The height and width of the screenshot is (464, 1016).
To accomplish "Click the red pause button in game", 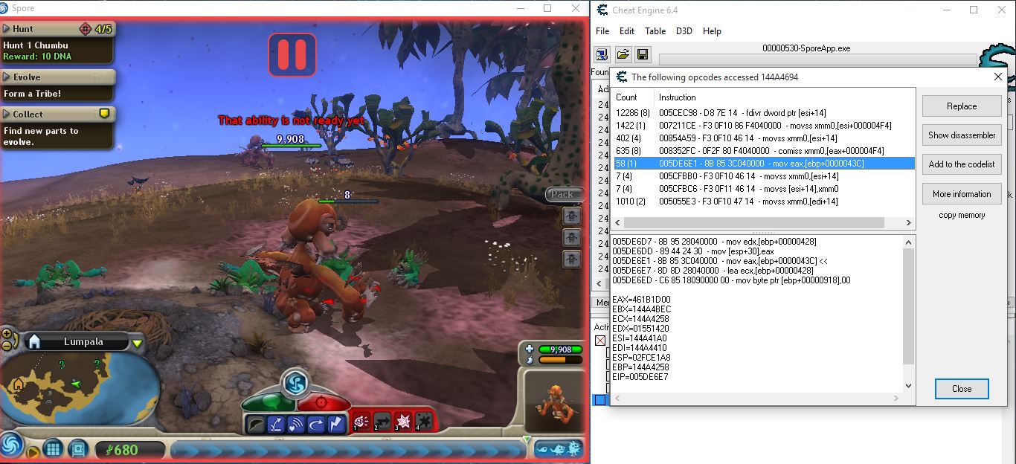I will click(292, 54).
